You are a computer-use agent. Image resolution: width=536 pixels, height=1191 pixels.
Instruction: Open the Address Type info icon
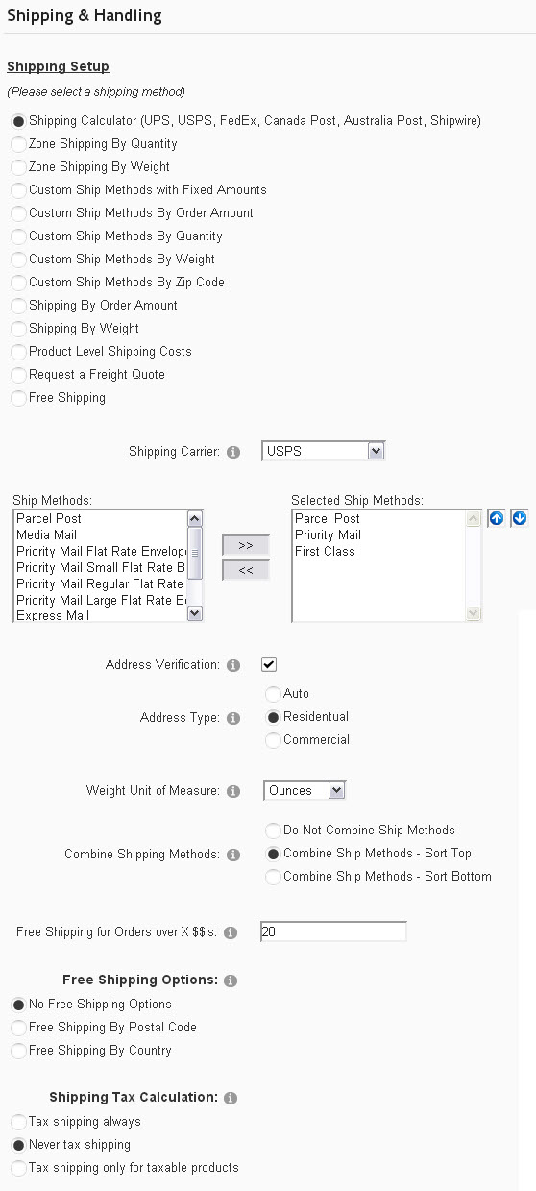coord(233,718)
